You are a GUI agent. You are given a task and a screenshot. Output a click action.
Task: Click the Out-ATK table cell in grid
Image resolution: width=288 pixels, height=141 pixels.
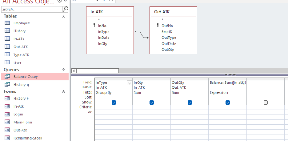[x=190, y=87]
